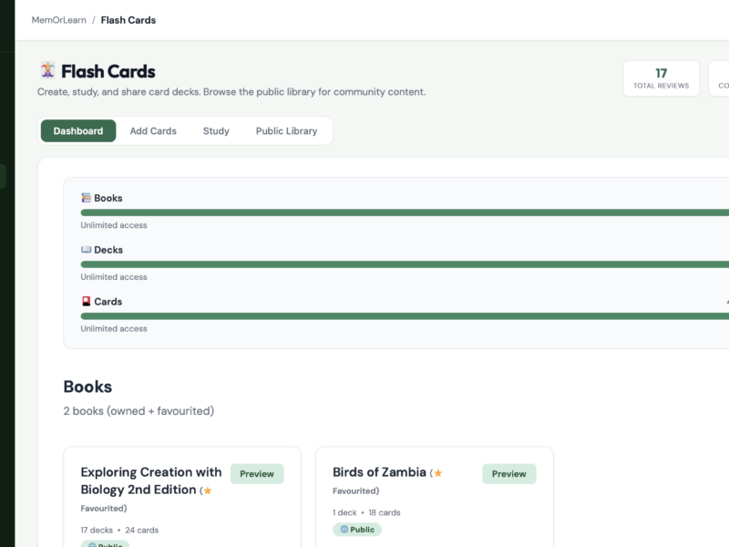Click the MemOrLearn breadcrumb link
729x547 pixels.
[58, 20]
